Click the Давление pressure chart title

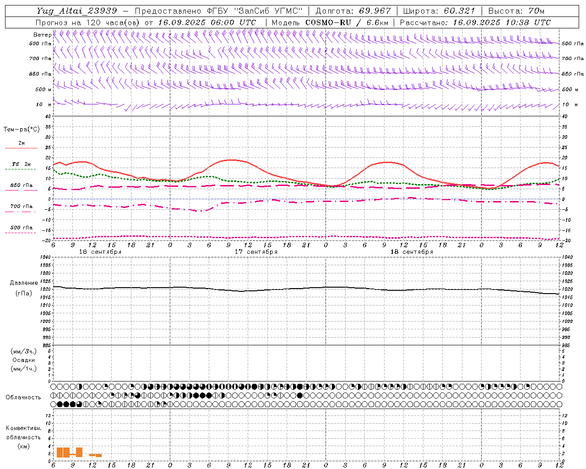[x=23, y=283]
